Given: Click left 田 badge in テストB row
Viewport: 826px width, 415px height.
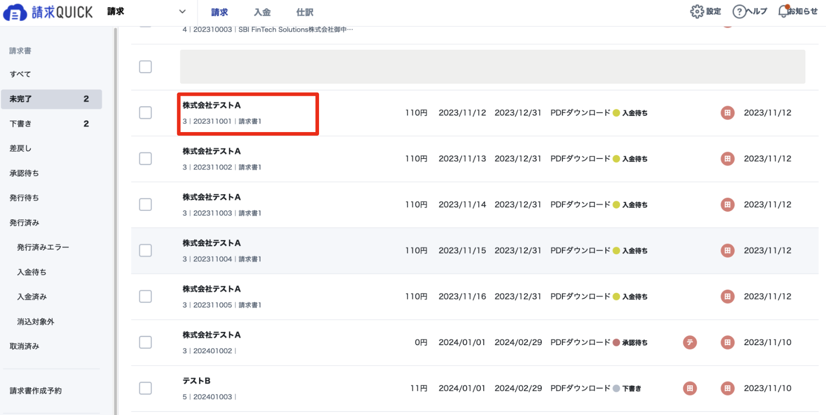Looking at the screenshot, I should pyautogui.click(x=690, y=388).
